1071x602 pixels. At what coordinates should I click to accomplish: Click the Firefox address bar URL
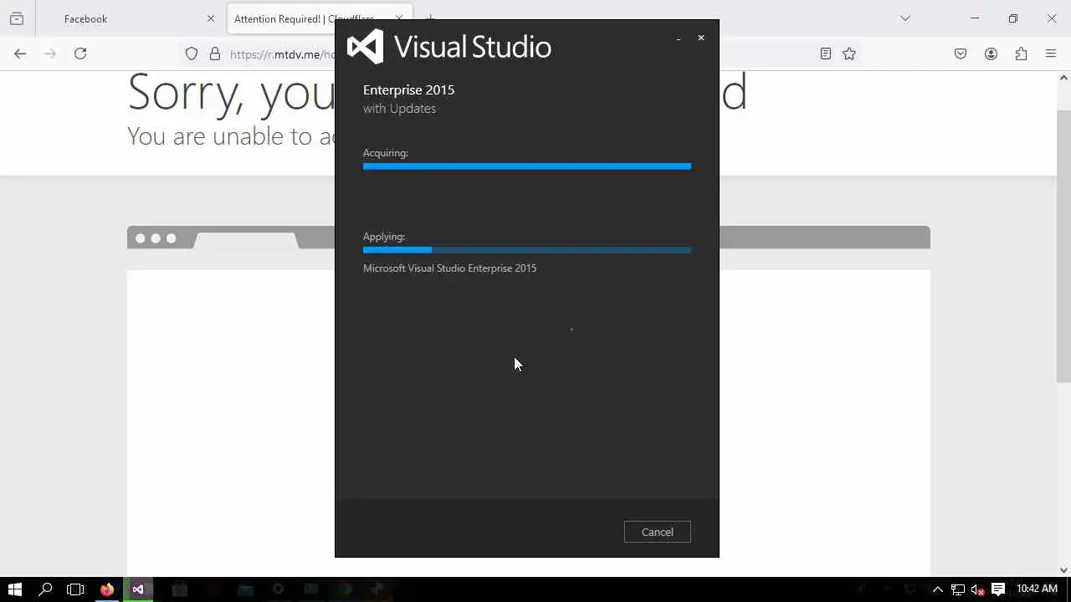[282, 54]
